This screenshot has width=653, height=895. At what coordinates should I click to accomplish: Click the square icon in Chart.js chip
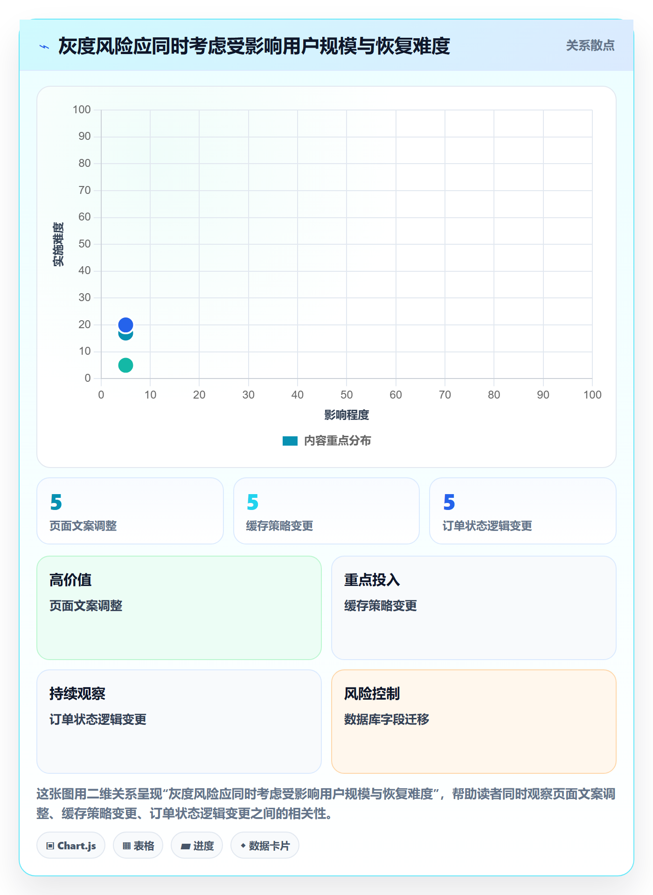(50, 846)
